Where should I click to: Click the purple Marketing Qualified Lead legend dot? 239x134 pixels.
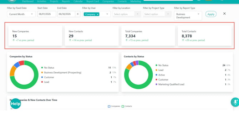click(x=156, y=84)
